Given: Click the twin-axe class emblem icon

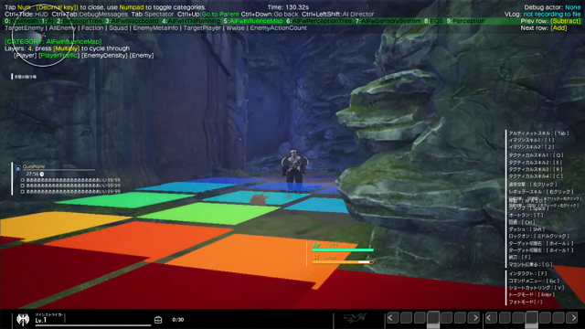Looking at the screenshot, I should coord(23,320).
